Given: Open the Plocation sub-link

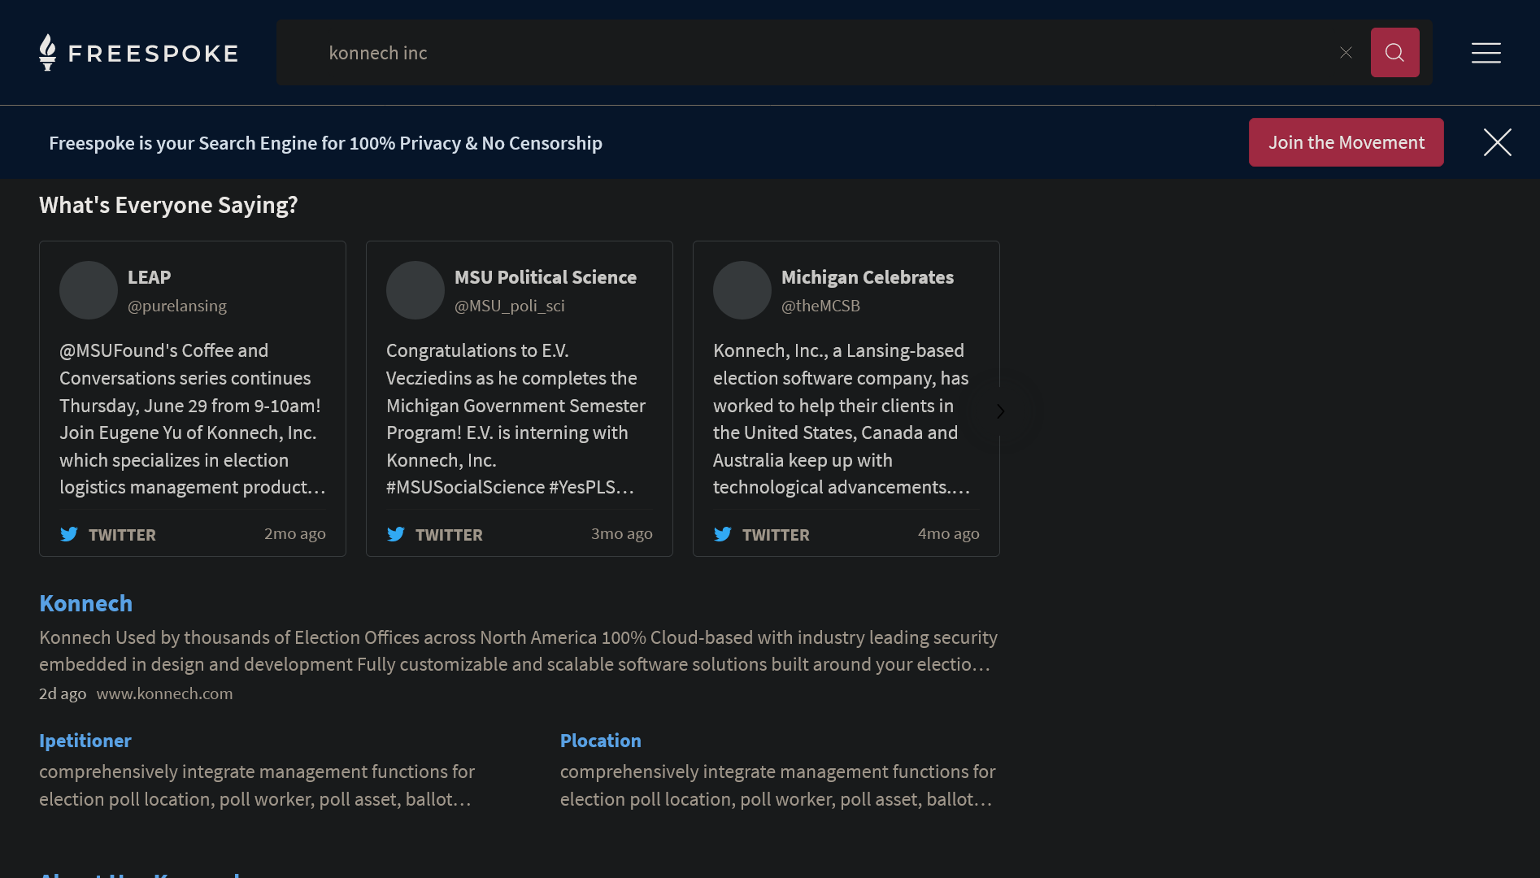Looking at the screenshot, I should tap(600, 741).
